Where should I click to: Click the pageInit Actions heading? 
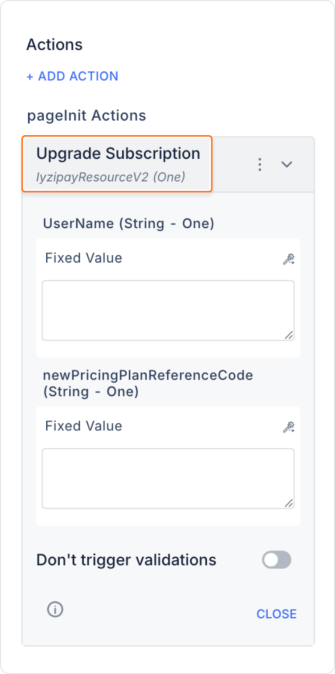pyautogui.click(x=87, y=115)
